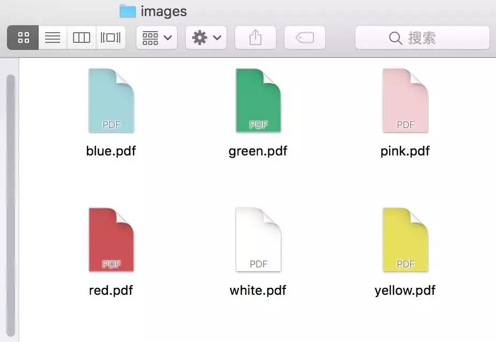
Task: Click the magnifying glass search icon
Action: point(396,38)
